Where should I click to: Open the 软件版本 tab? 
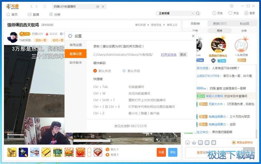[76, 62]
